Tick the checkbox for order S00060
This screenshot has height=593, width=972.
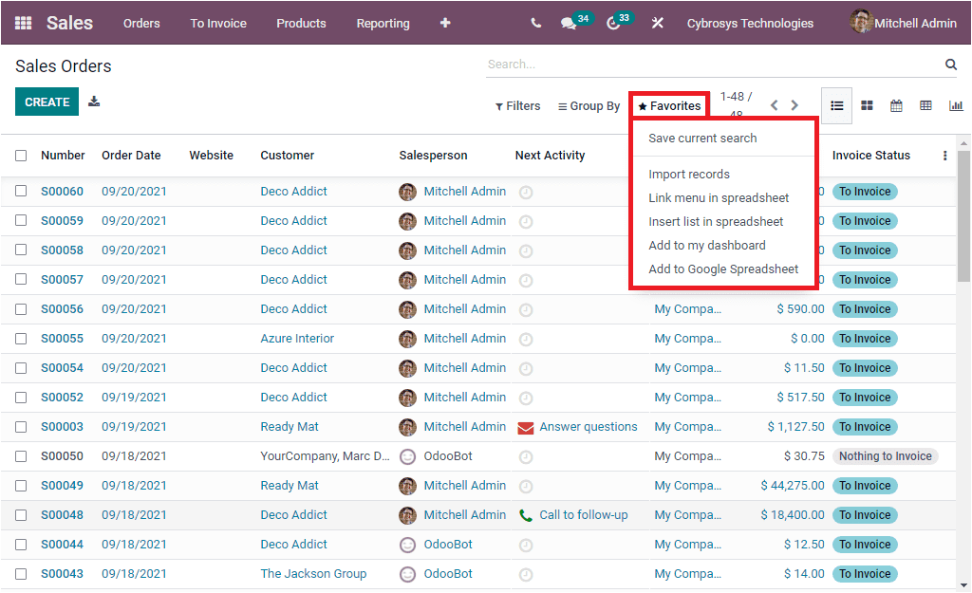point(21,191)
